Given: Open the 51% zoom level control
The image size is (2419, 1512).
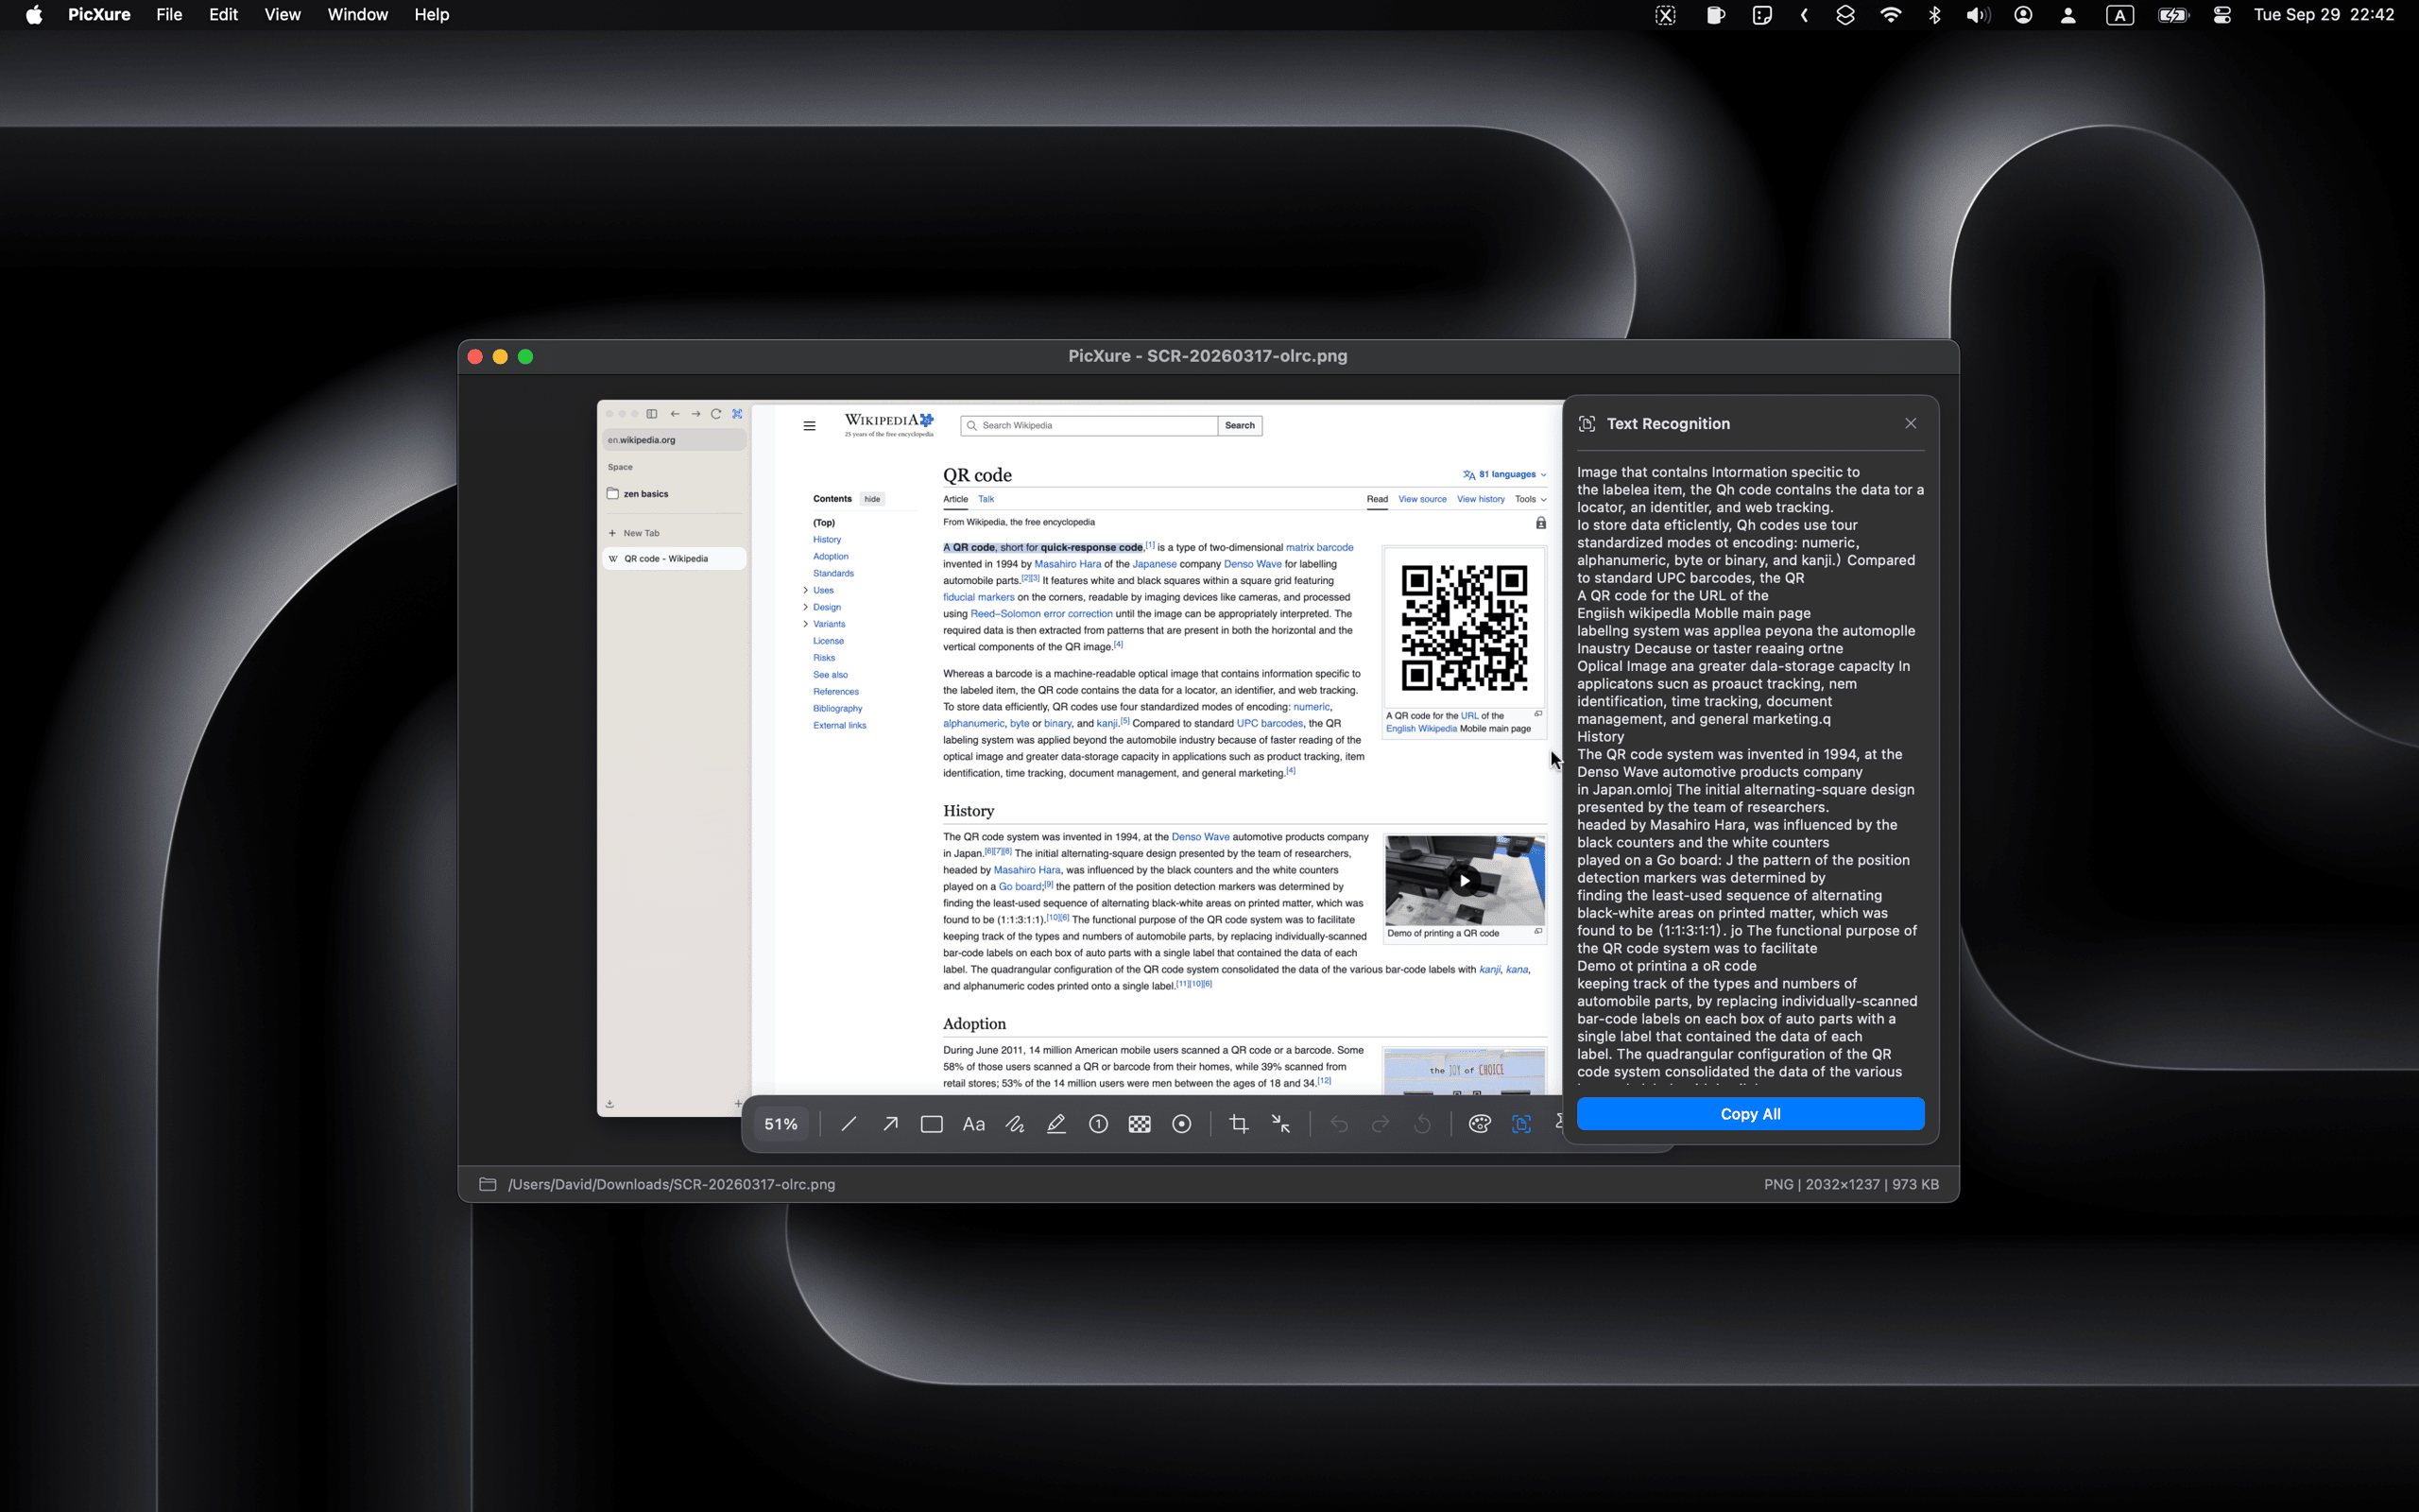Looking at the screenshot, I should click(781, 1124).
